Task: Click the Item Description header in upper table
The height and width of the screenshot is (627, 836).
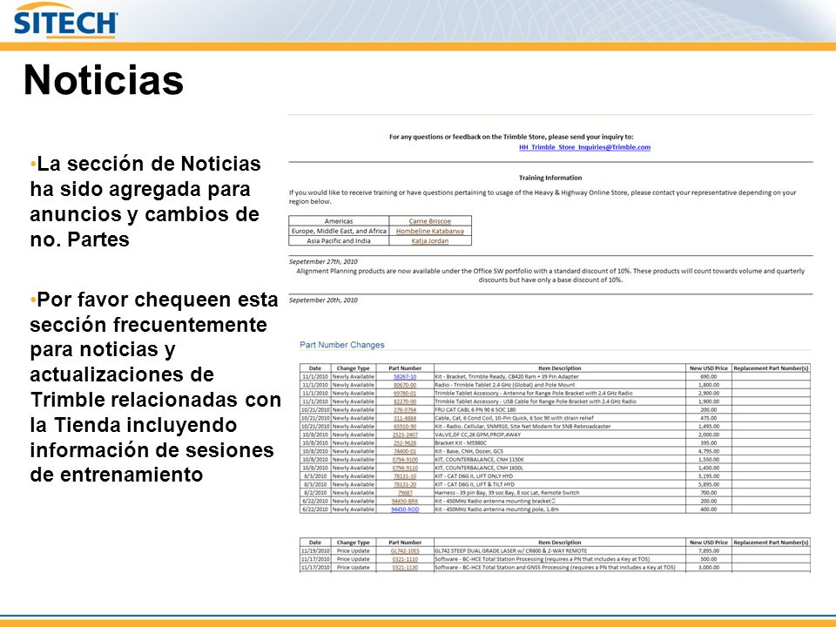Action: pyautogui.click(x=559, y=368)
